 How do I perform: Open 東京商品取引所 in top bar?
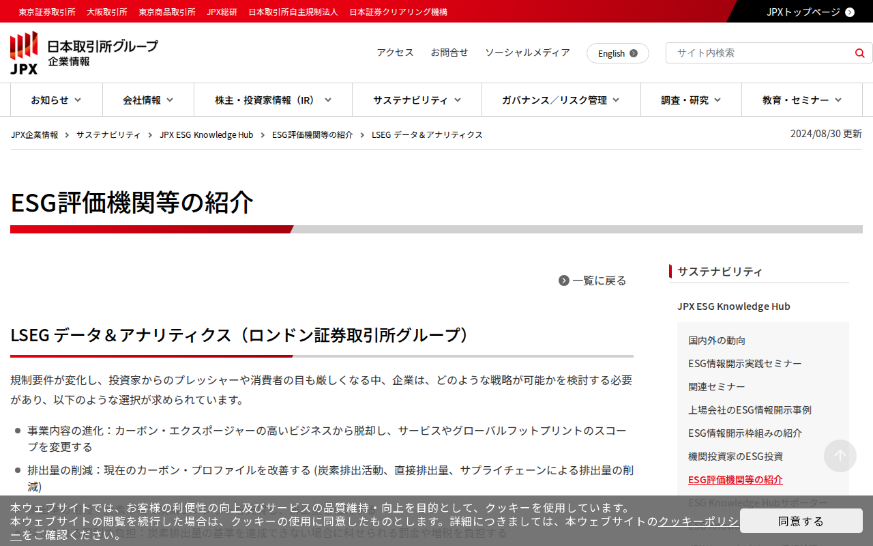click(167, 12)
